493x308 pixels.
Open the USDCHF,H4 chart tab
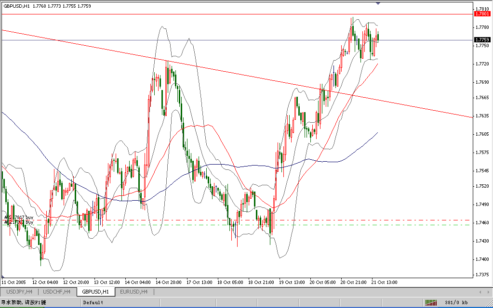56,292
